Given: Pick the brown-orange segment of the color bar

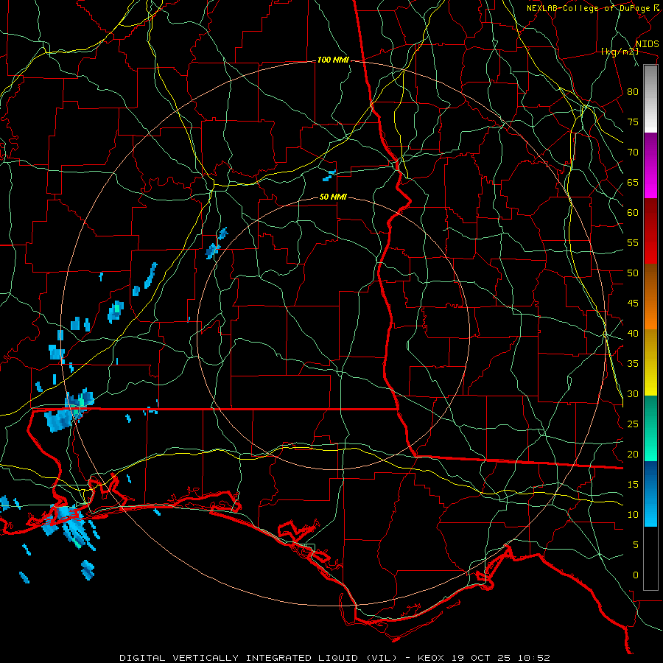Looking at the screenshot, I should (650, 296).
